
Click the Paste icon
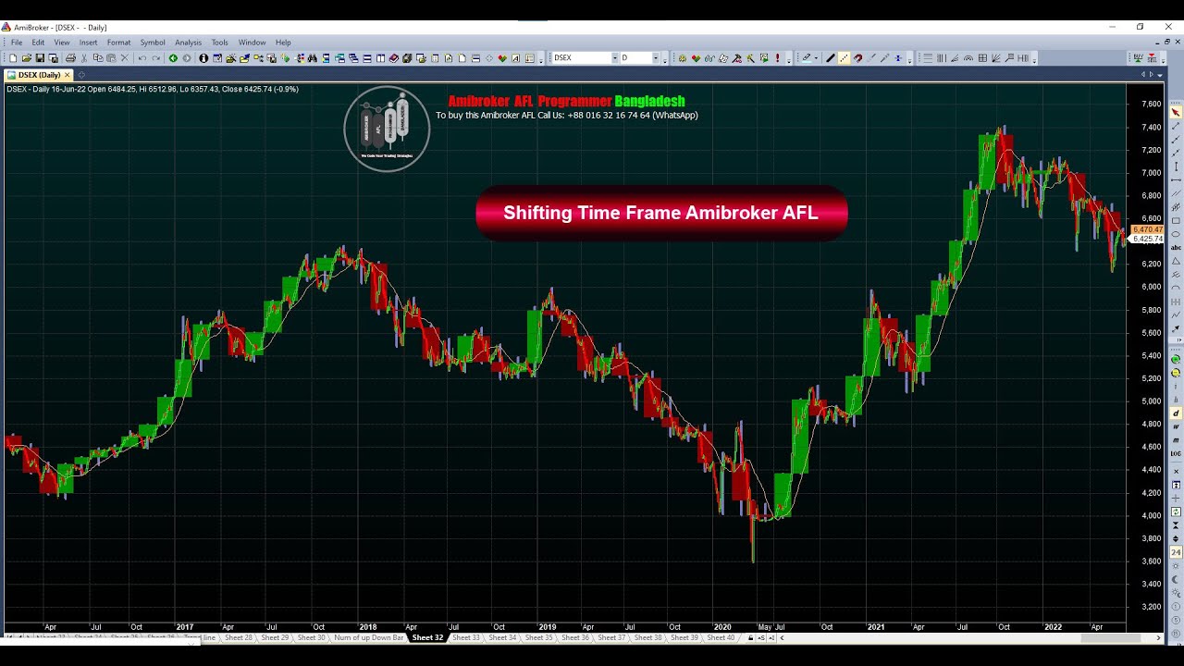[x=111, y=58]
